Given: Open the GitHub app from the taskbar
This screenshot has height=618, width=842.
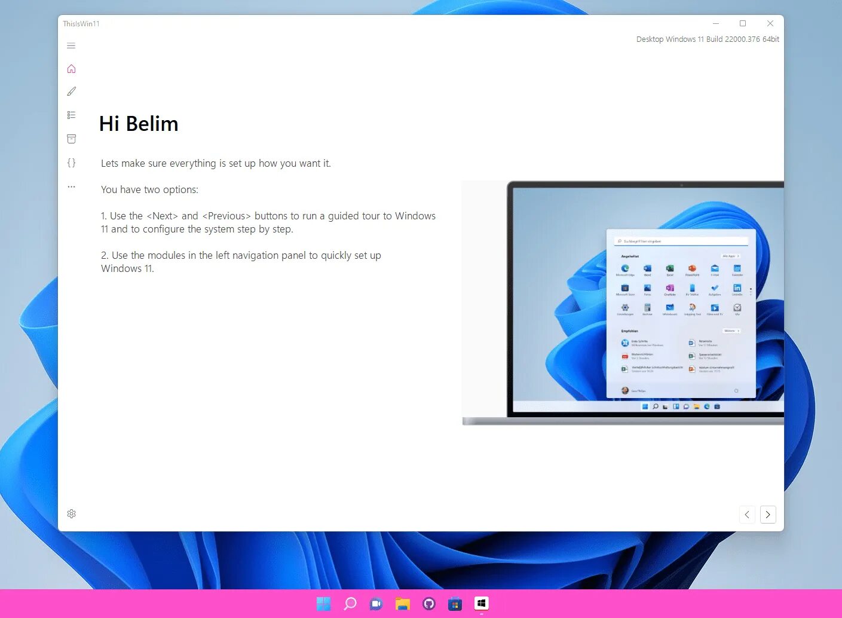Looking at the screenshot, I should pos(428,604).
